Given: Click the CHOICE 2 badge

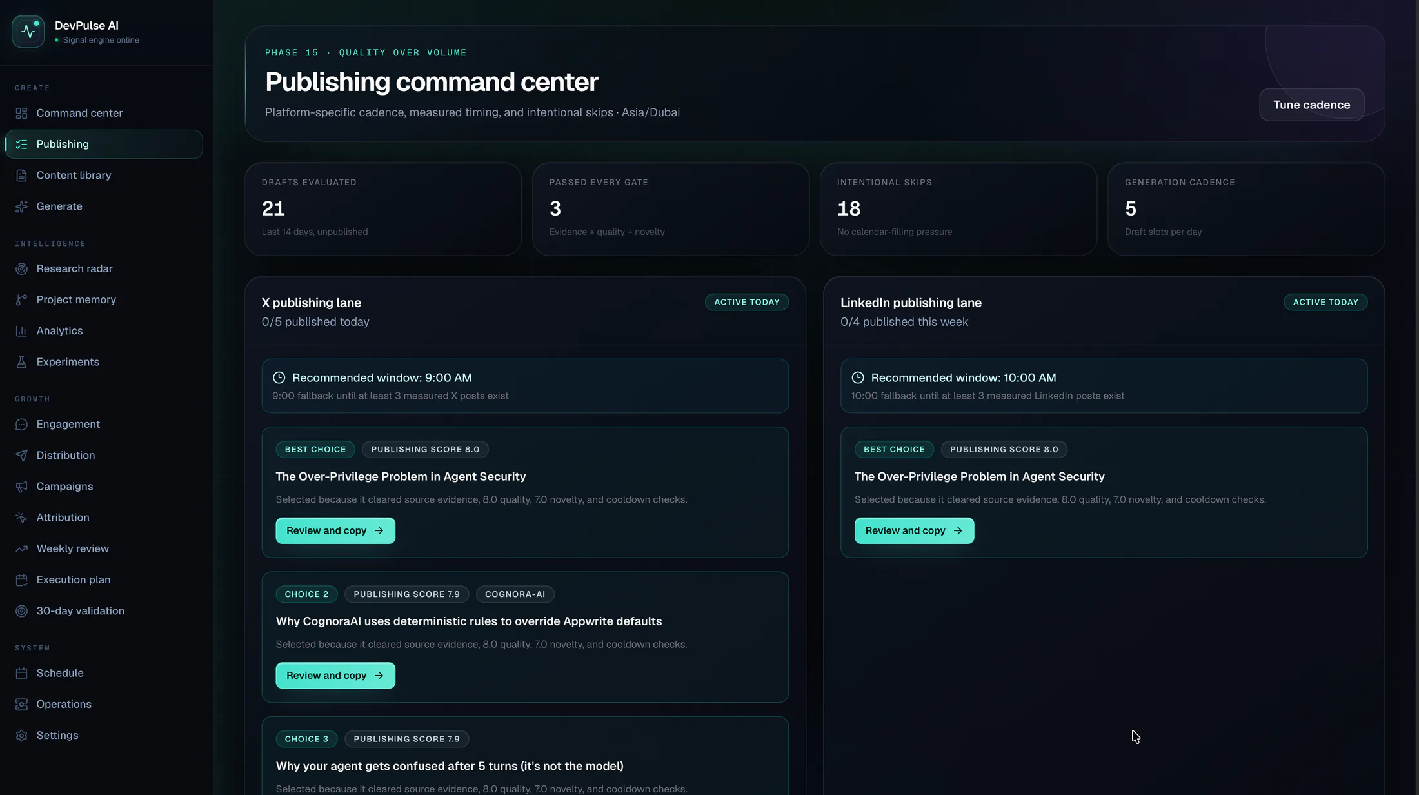Looking at the screenshot, I should point(306,594).
